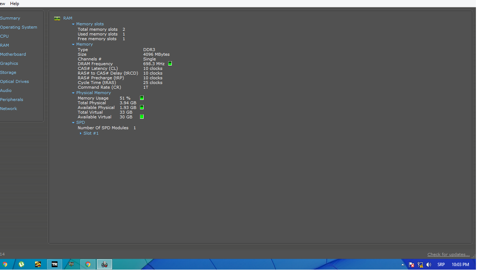The width and height of the screenshot is (494, 278).
Task: Click the RAM chip icon in the header
Action: point(57,18)
